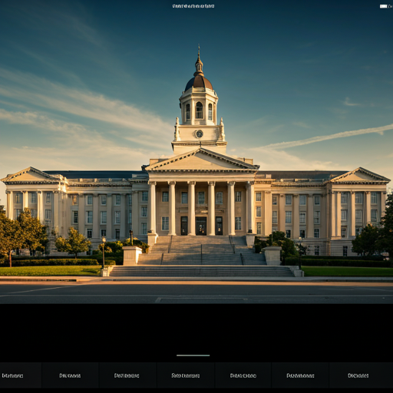Viewport: 393px width, 393px height.
Task: Select the last tab in the bottom bar
Action: (358, 375)
